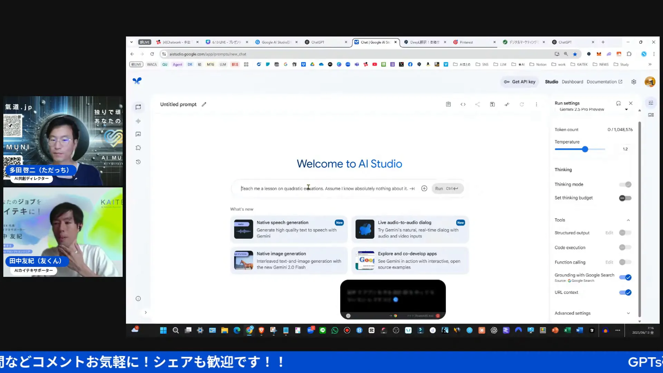663x373 pixels.
Task: Toggle the run settings tune icon
Action: coord(651,103)
